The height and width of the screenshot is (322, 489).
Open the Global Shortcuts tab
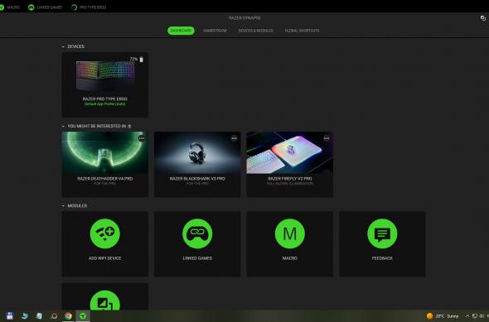point(302,31)
